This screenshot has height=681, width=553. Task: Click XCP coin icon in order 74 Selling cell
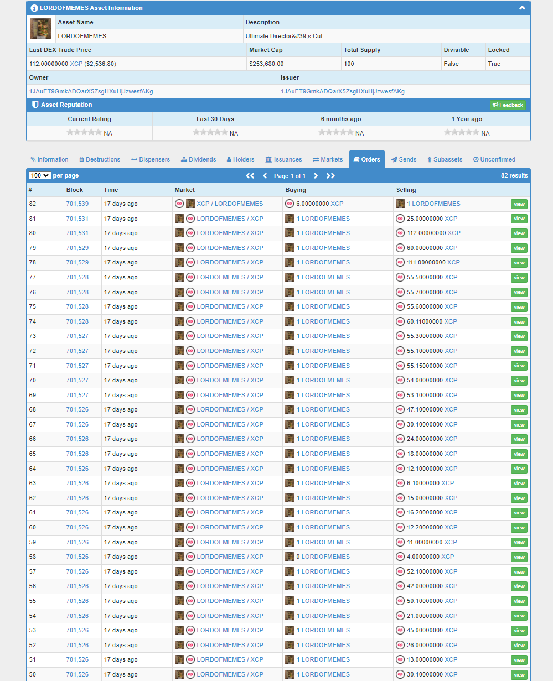pos(400,321)
